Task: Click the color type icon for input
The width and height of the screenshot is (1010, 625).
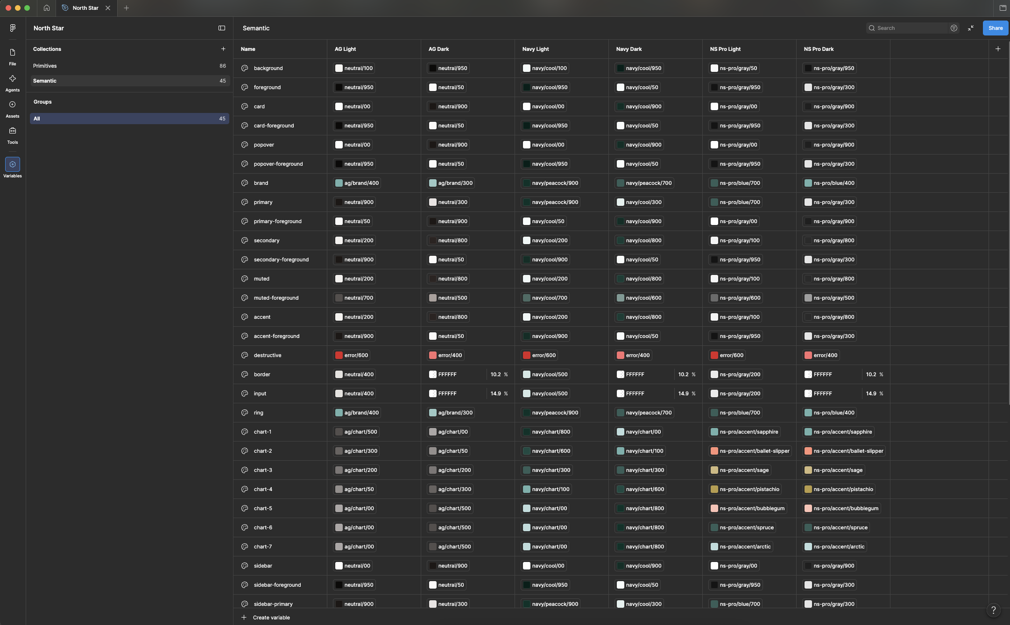Action: (245, 393)
